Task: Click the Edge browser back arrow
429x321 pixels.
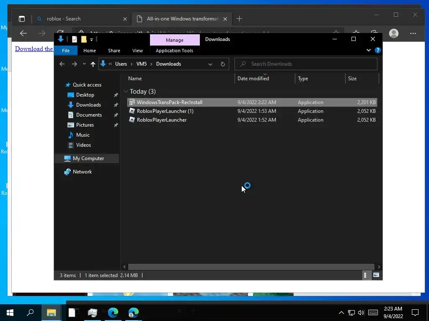Action: pos(23,33)
